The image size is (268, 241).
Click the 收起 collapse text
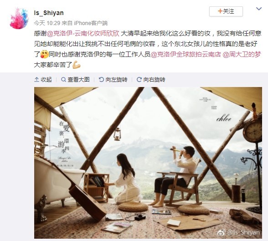click(x=46, y=80)
